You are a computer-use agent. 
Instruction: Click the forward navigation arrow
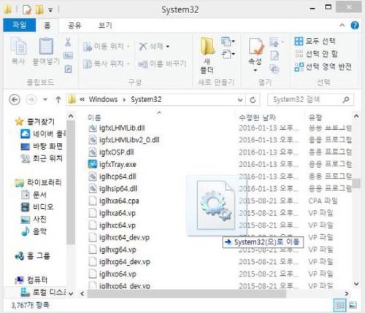pyautogui.click(x=31, y=100)
